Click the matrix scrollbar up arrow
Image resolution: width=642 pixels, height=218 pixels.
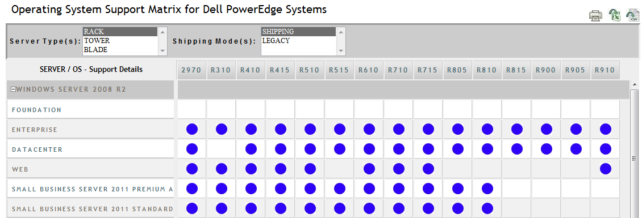click(x=634, y=84)
